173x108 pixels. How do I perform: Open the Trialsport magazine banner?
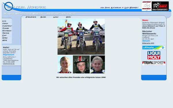(x=154, y=63)
